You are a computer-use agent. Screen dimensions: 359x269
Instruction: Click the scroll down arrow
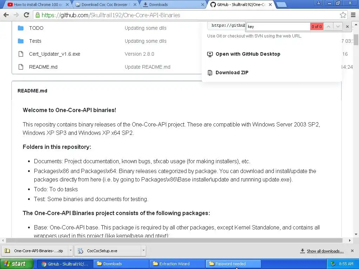point(356,234)
